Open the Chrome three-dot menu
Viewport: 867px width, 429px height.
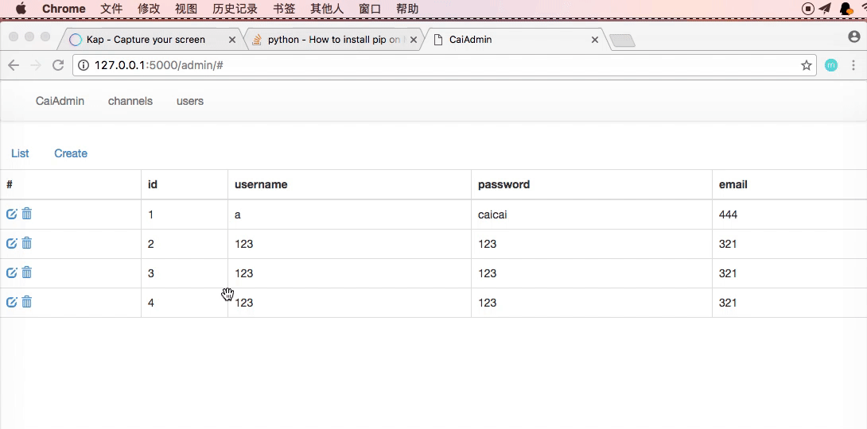pyautogui.click(x=853, y=65)
